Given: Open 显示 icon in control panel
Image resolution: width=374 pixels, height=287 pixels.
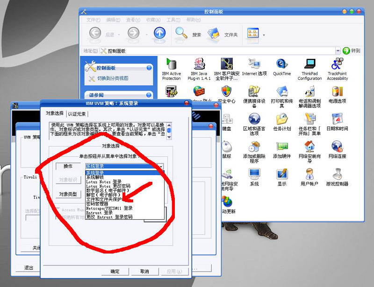Looking at the screenshot, I should click(x=282, y=177).
